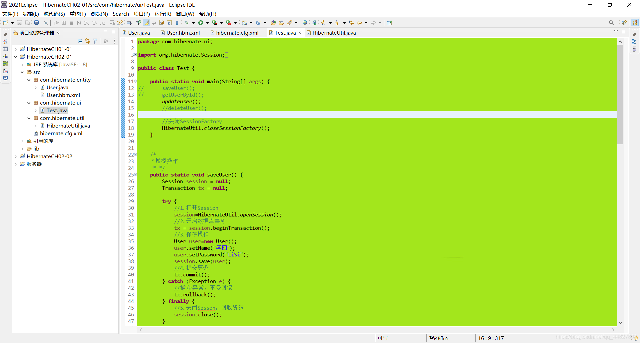
Task: Click the Save icon in toolbar
Action: (x=19, y=23)
